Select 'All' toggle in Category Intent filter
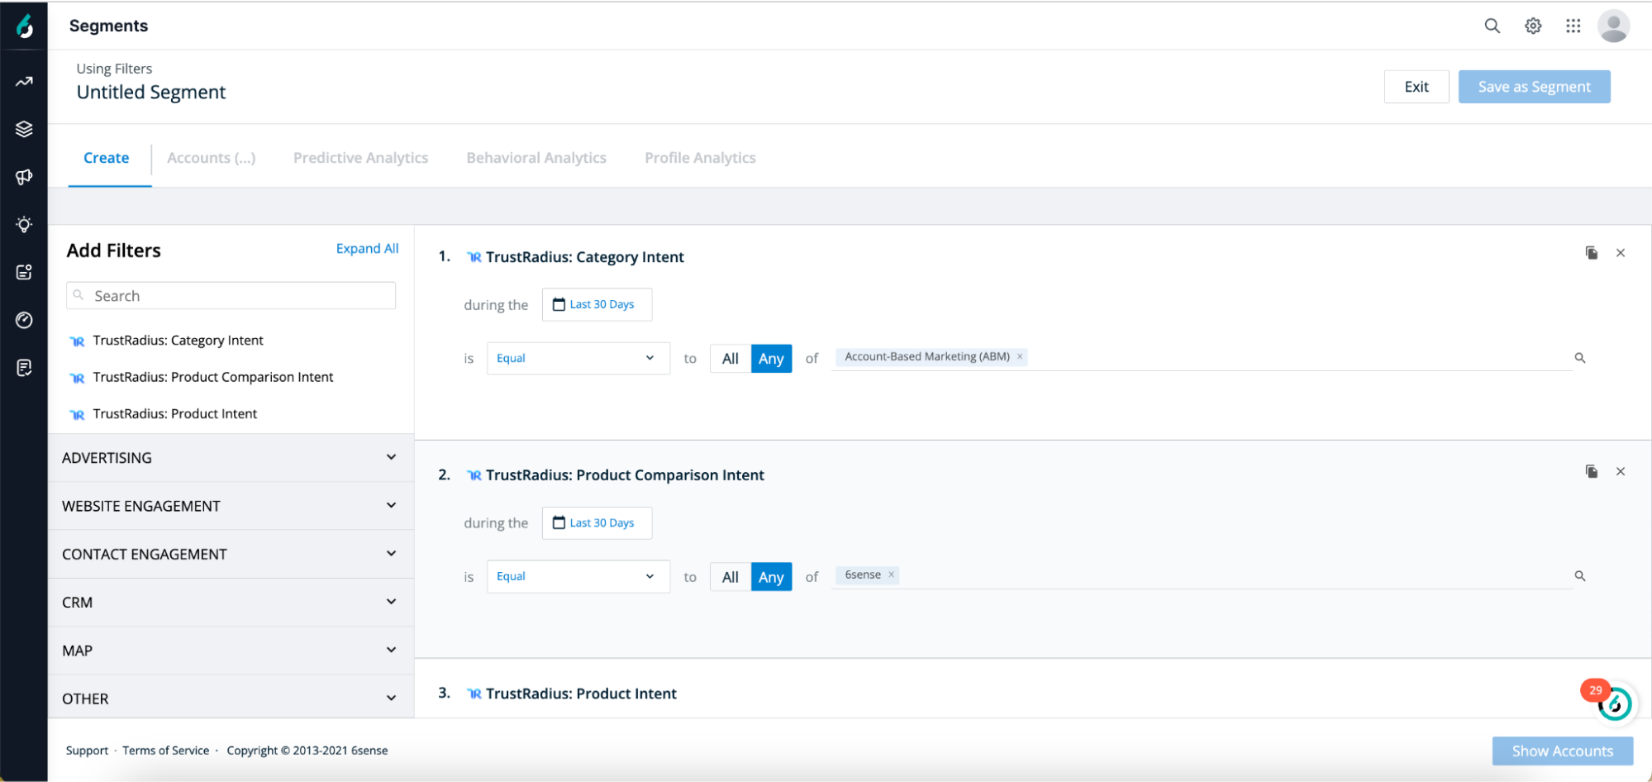Viewport: 1652px width, 782px height. click(730, 359)
